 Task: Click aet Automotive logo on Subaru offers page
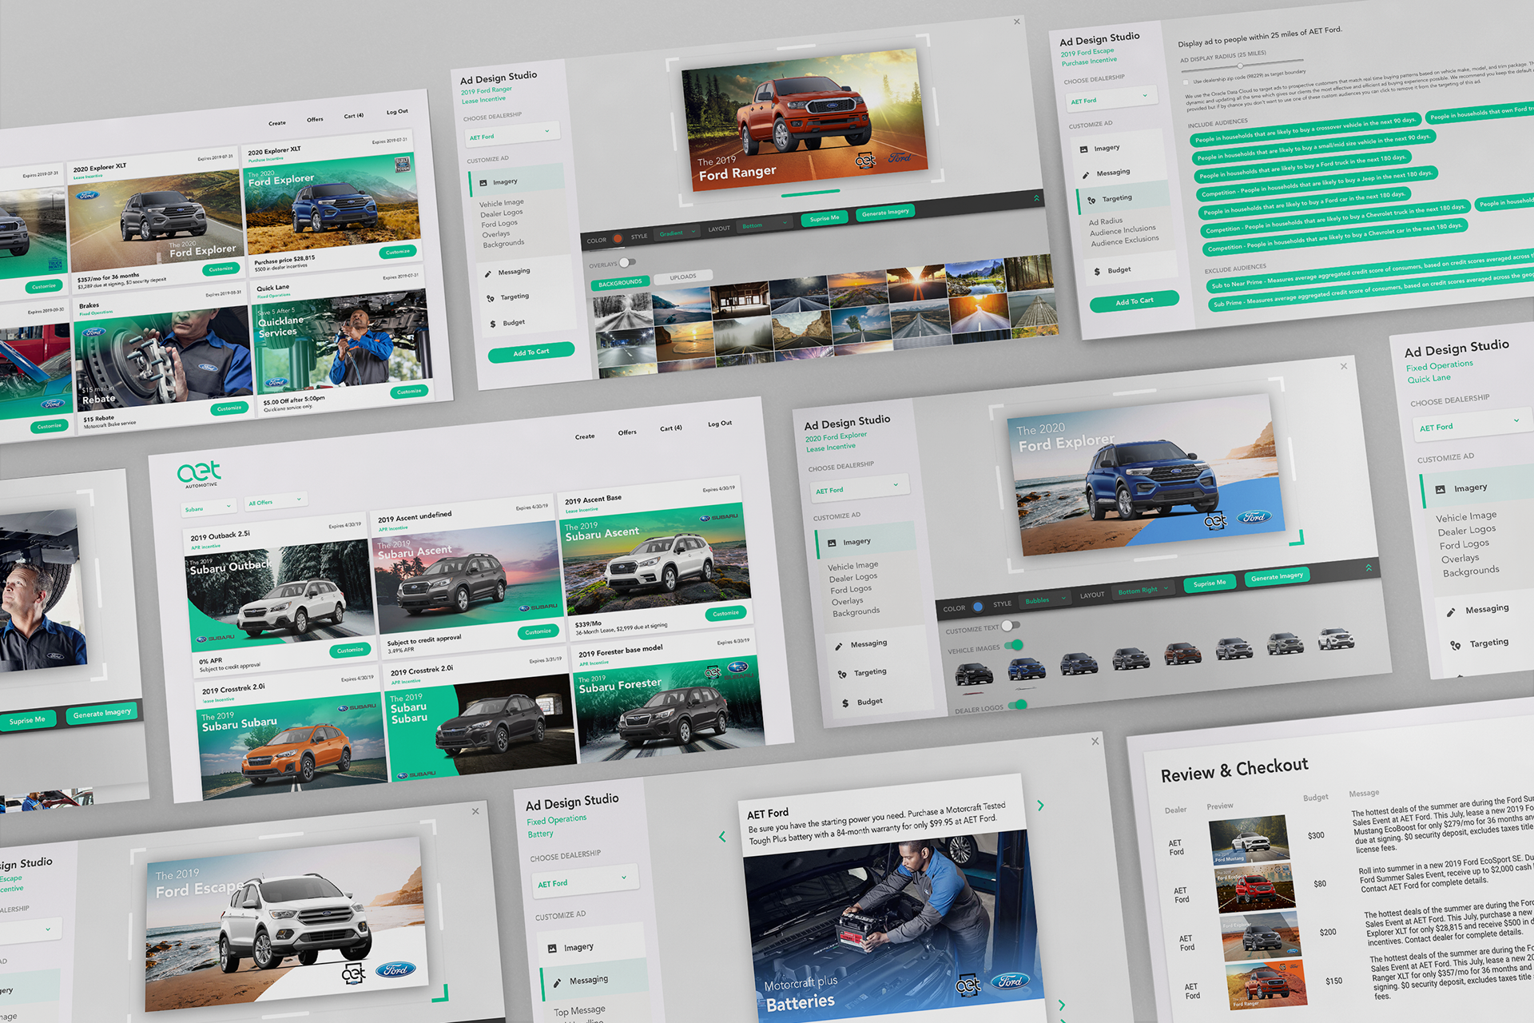(200, 474)
